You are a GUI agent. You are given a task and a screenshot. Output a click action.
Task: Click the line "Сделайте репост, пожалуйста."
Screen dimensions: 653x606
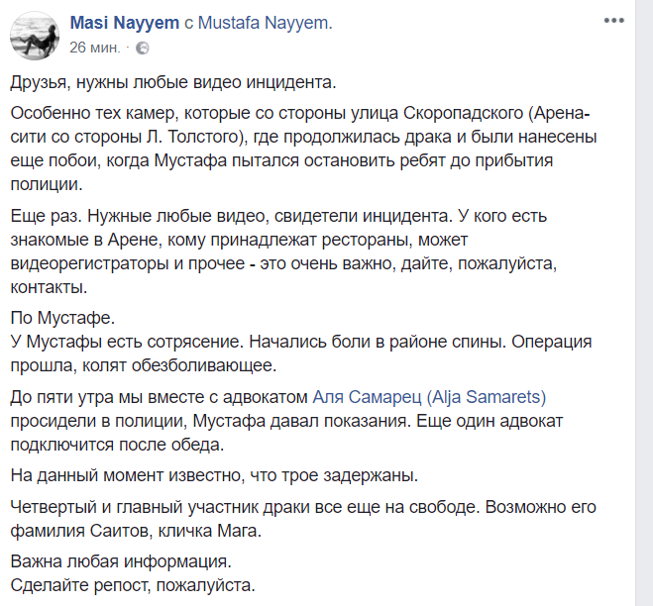134,584
